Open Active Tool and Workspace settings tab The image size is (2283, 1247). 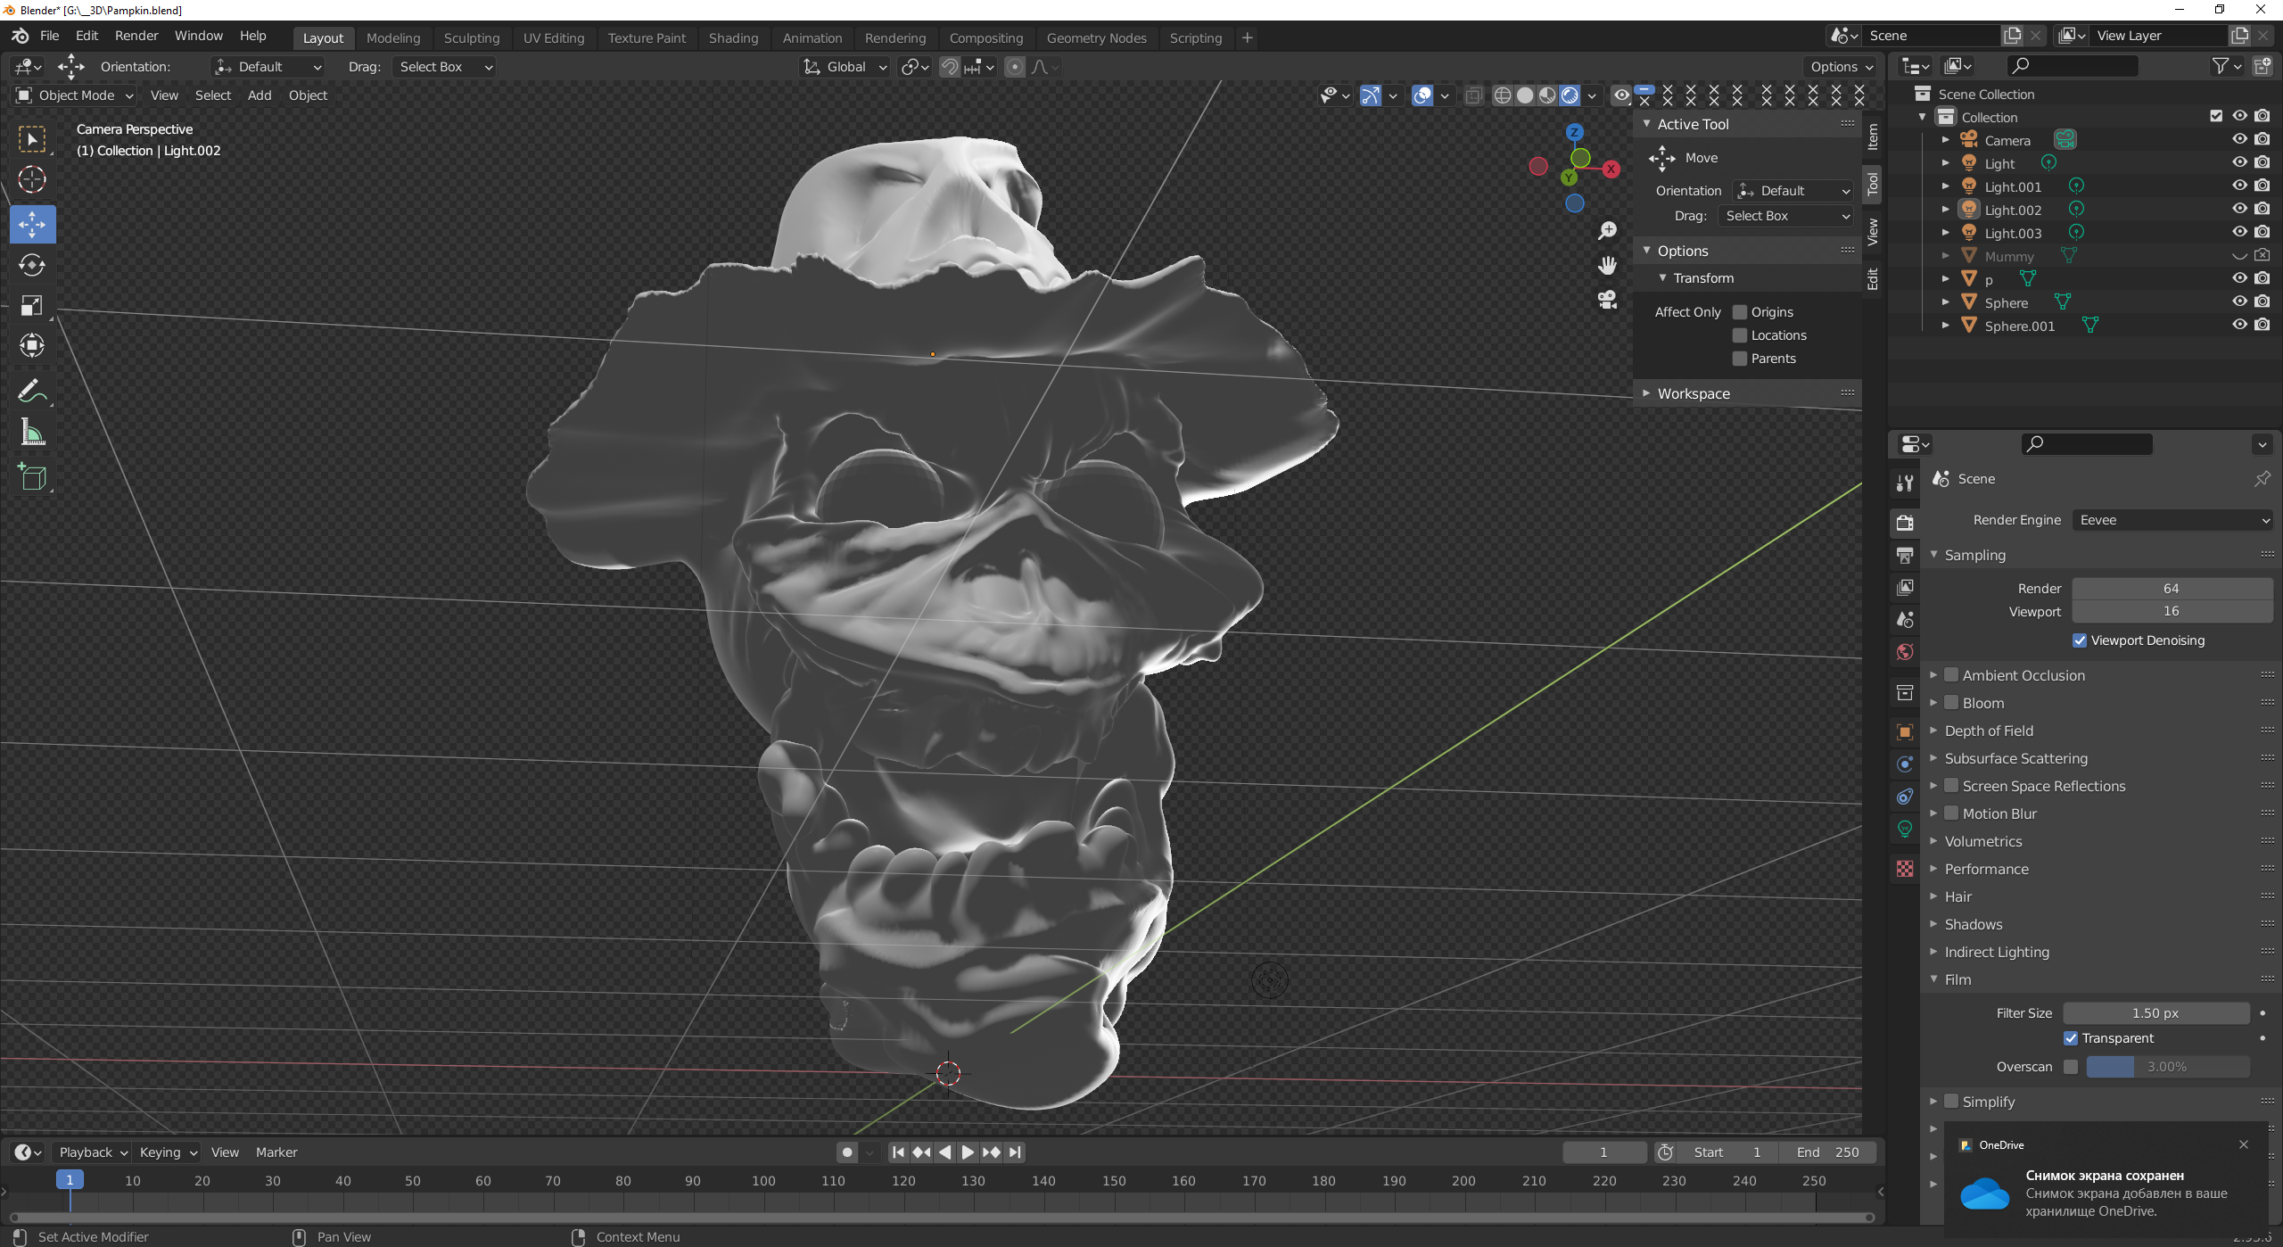[1905, 483]
